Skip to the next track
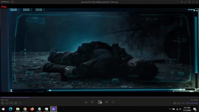The height and width of the screenshot is (112, 199). (x=106, y=102)
